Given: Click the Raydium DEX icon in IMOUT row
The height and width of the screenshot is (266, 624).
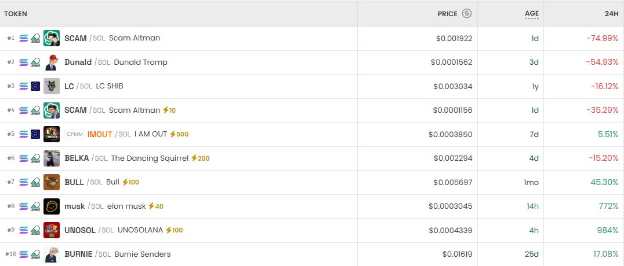Looking at the screenshot, I should [x=35, y=134].
